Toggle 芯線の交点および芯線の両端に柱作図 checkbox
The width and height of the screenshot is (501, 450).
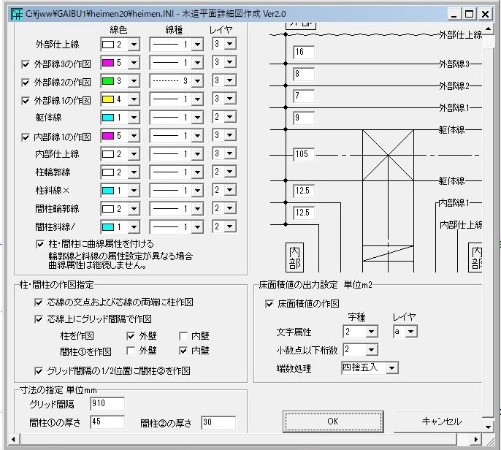click(x=38, y=302)
